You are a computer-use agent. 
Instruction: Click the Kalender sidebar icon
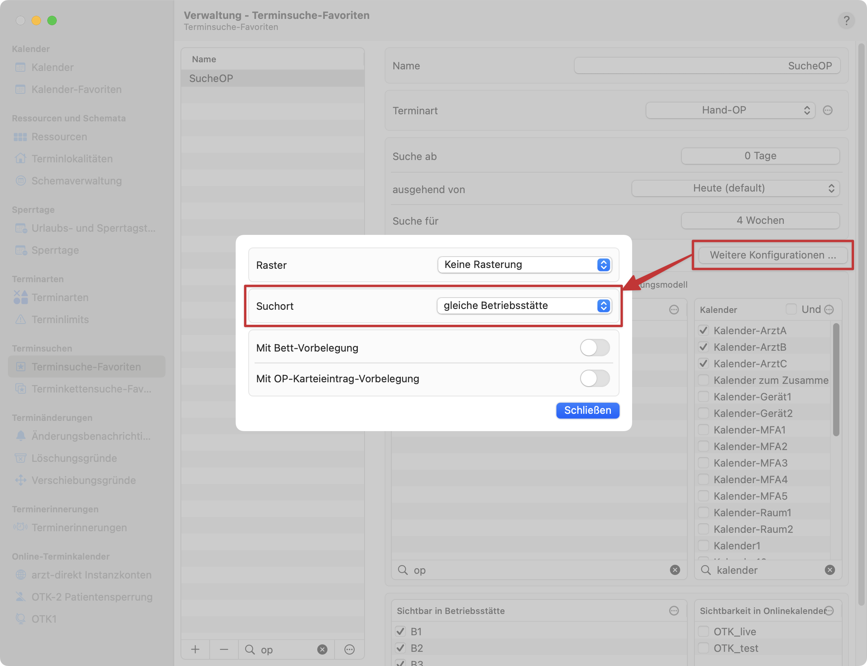pos(20,67)
